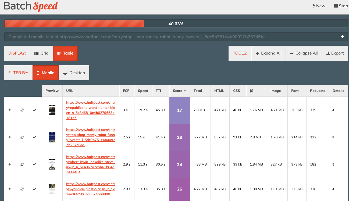349x201 pixels.
Task: Click the Stop button in header
Action: click(341, 6)
